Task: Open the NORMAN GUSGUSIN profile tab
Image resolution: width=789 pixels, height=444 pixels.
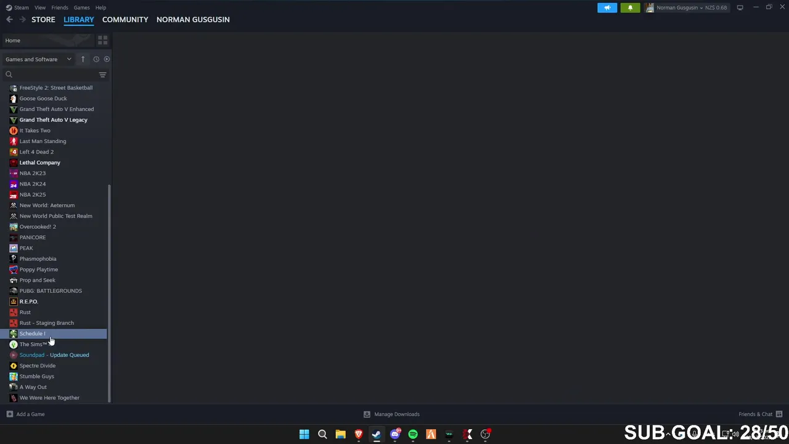Action: (193, 20)
